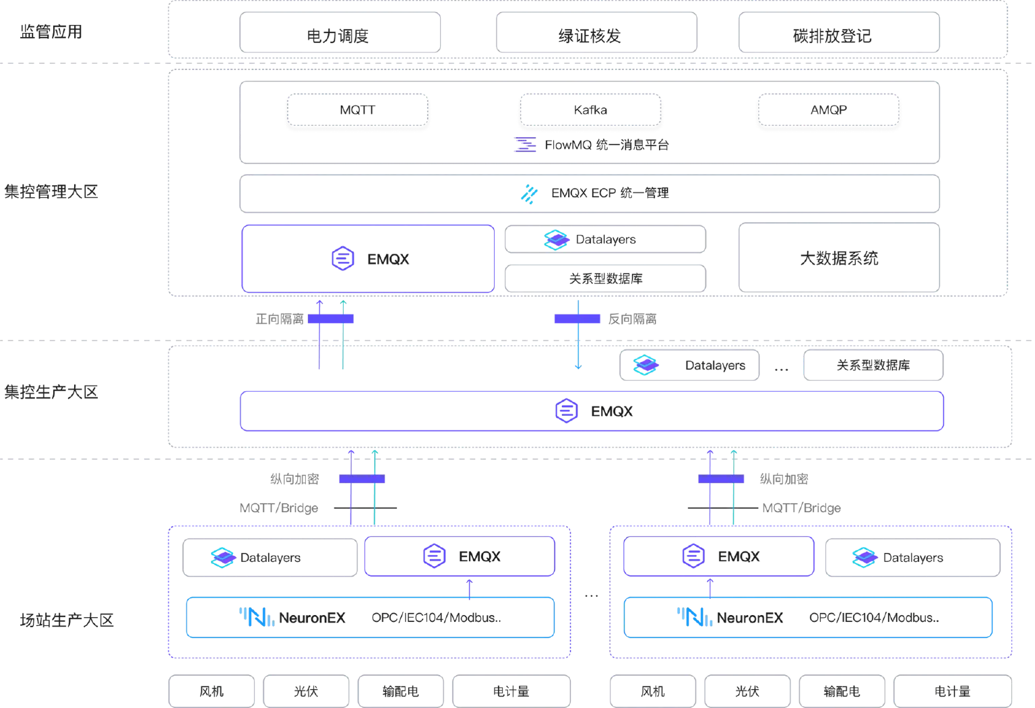
Task: Click the MQTT protocol box
Action: [358, 110]
